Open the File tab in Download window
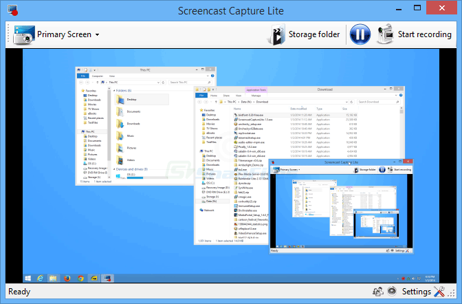The height and width of the screenshot is (304, 462). point(201,96)
